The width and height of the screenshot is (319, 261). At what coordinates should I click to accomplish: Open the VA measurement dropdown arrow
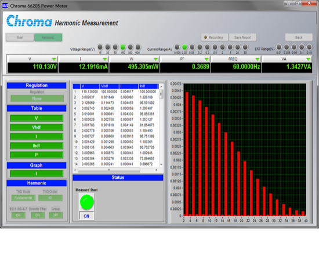click(308, 59)
